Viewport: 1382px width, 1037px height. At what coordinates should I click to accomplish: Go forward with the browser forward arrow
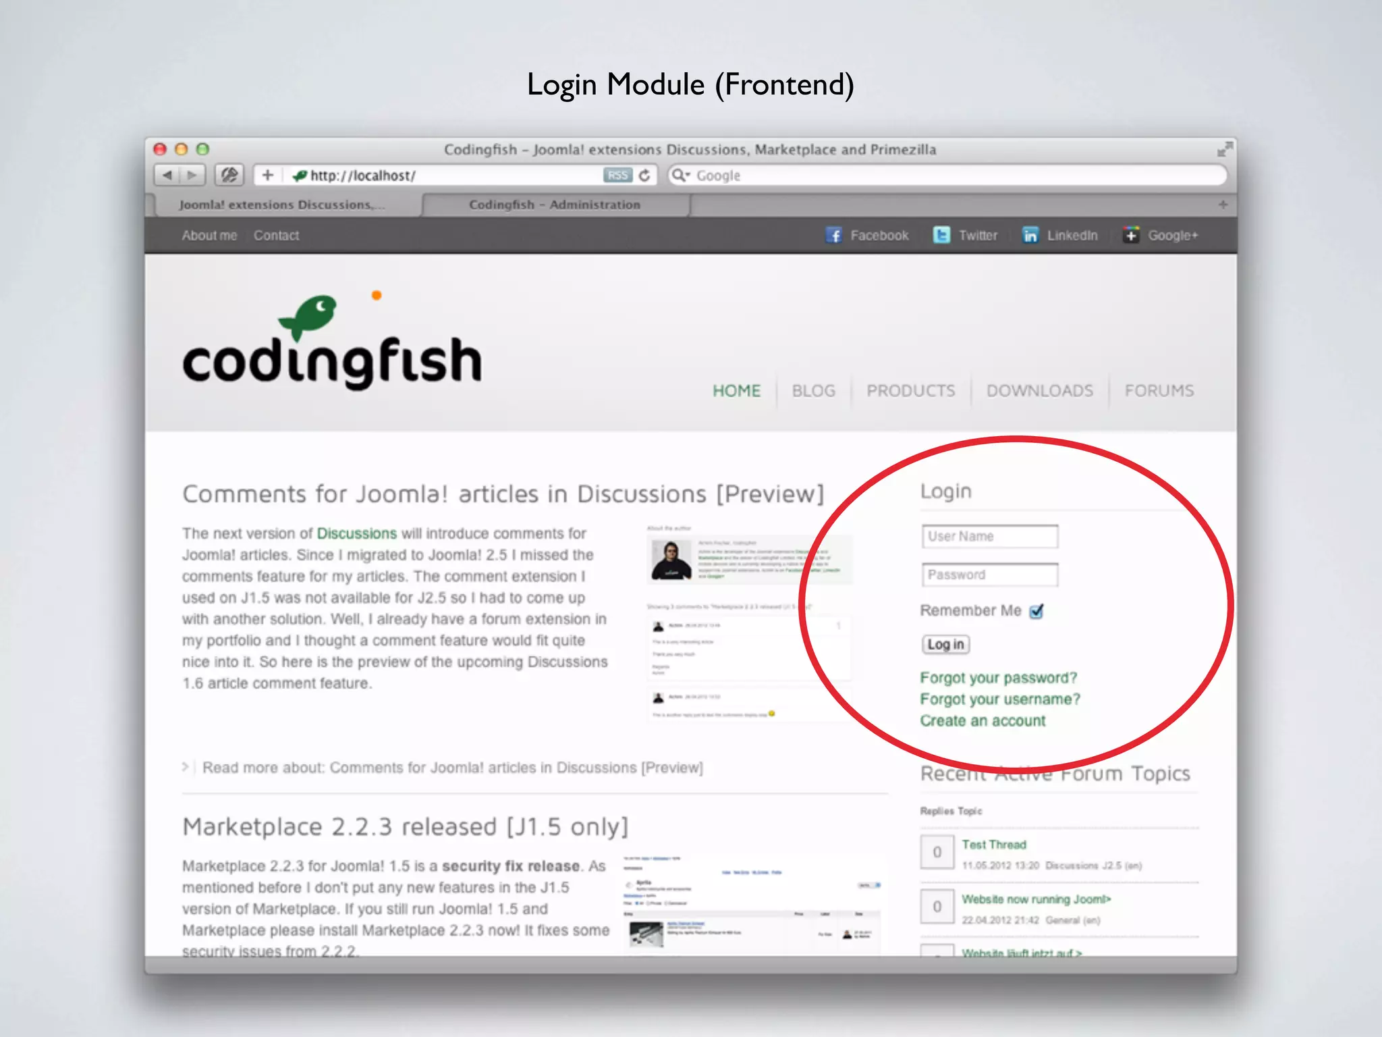pos(192,176)
